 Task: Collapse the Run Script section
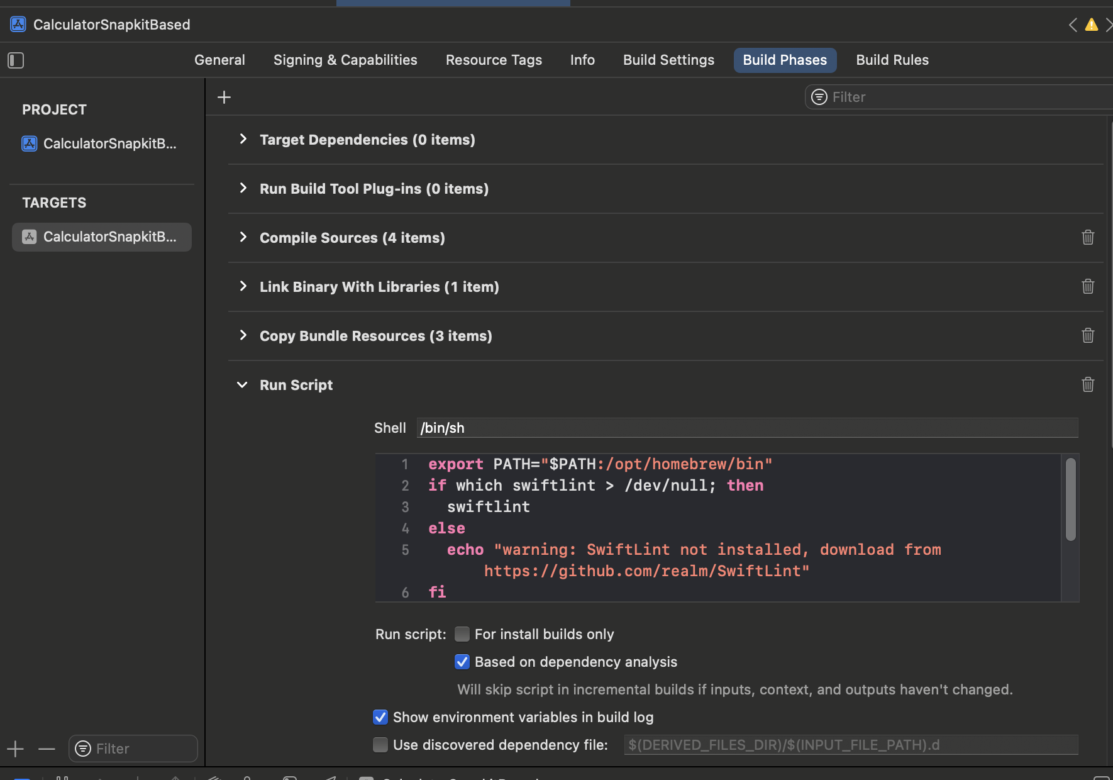pos(242,384)
